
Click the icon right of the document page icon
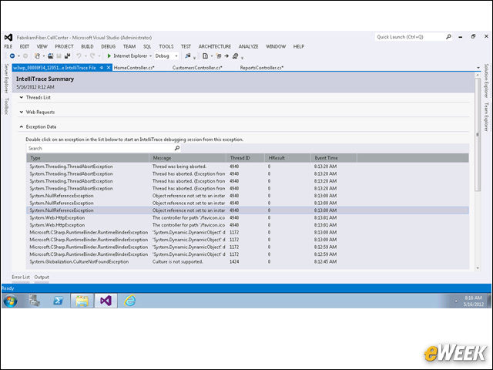[x=219, y=56]
